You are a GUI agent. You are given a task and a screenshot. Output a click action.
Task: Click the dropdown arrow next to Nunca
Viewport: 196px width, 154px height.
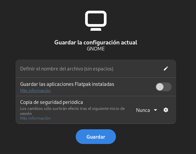tap(155, 110)
